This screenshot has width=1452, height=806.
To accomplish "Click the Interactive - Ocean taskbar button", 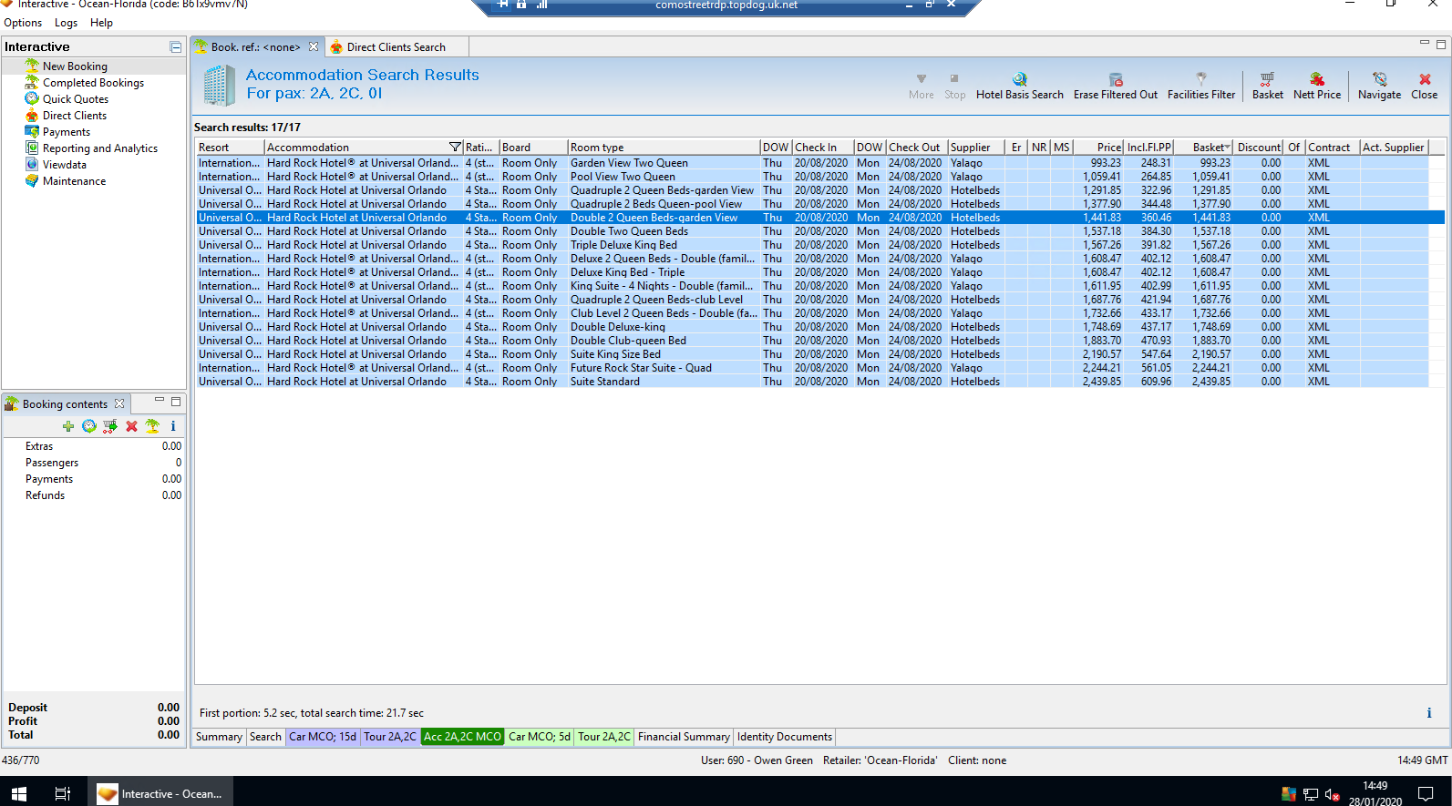I will click(x=160, y=793).
